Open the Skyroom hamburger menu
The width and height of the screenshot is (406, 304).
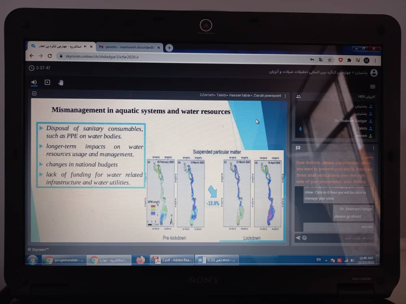coord(372,86)
